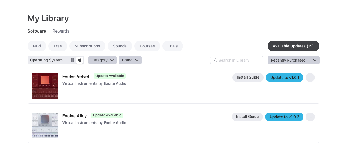Select the Apple macOS filter icon
The width and height of the screenshot is (347, 147).
coord(80,60)
